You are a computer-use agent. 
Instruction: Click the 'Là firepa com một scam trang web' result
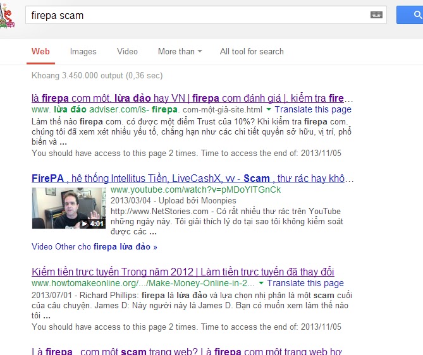pos(187,351)
